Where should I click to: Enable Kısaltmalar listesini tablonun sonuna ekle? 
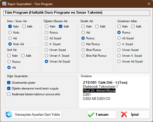pos(9,94)
